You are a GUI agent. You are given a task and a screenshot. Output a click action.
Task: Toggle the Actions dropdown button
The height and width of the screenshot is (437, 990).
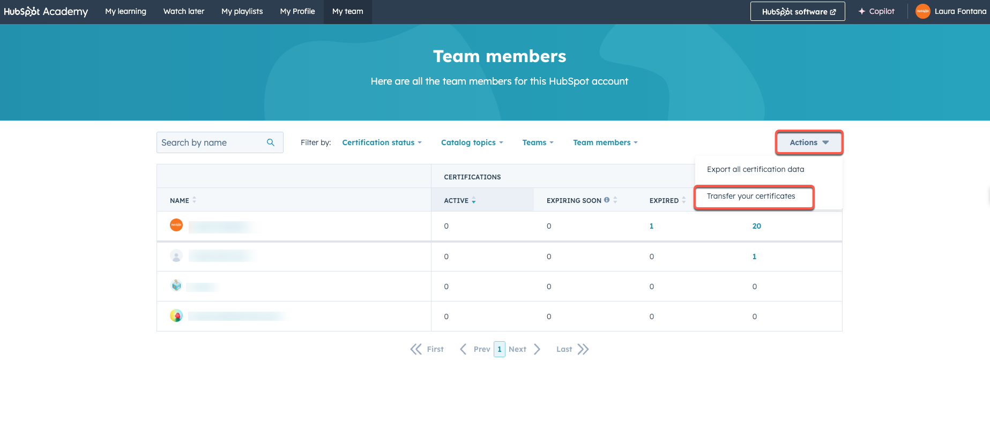pos(809,142)
